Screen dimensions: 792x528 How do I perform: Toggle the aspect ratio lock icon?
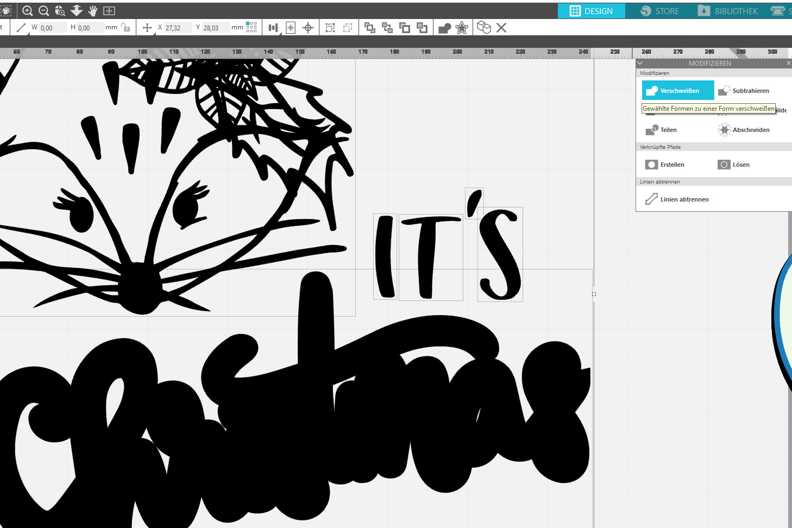tap(126, 27)
